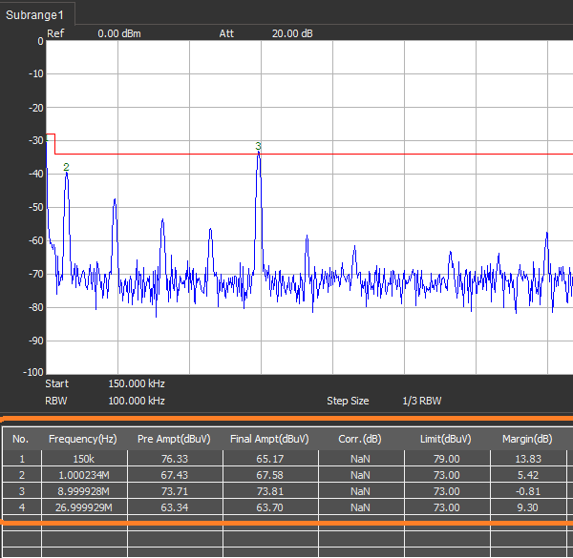This screenshot has height=558, width=573.
Task: Click peak marker 2 on the spectrum
Action: [66, 167]
